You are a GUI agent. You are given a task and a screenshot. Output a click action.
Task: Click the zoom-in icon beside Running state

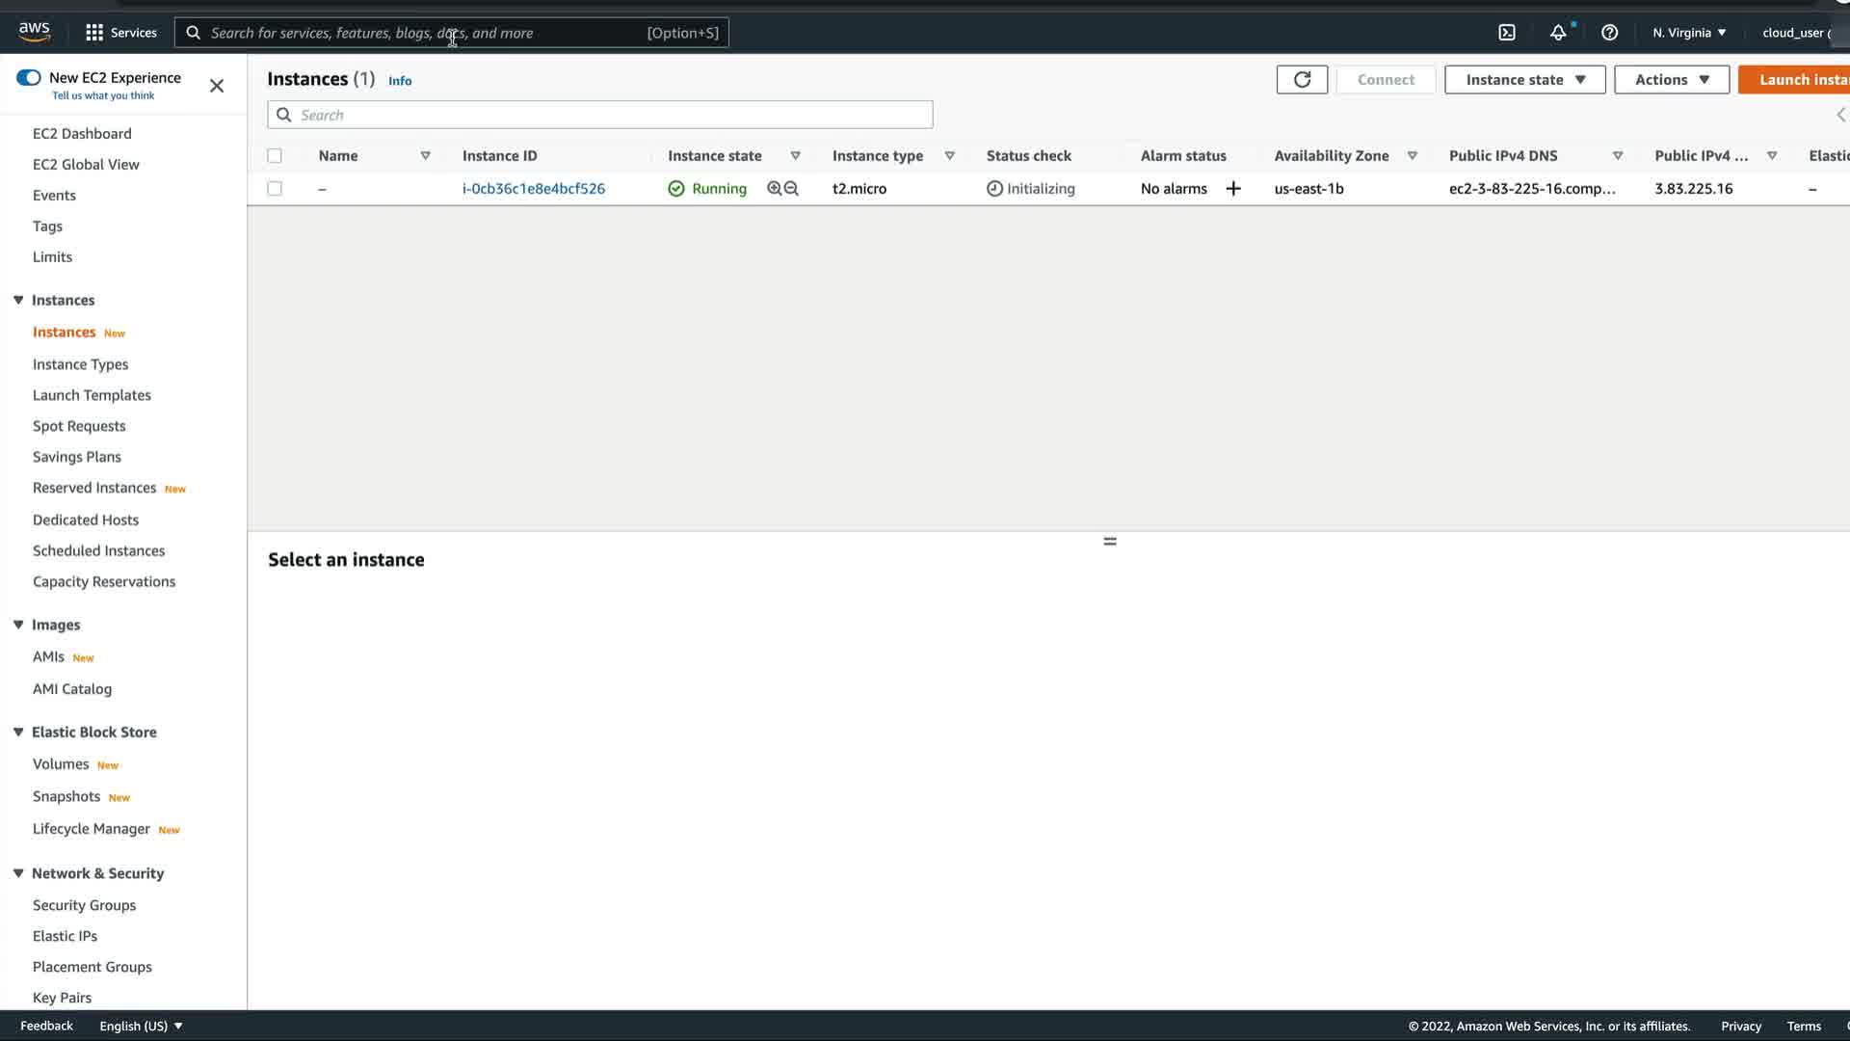pyautogui.click(x=774, y=189)
